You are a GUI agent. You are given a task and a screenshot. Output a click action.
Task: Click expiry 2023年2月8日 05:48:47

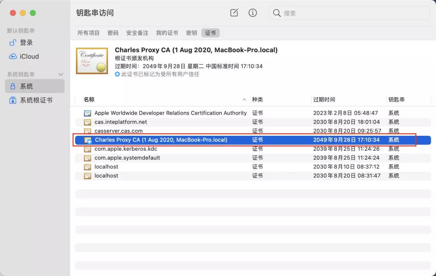point(345,113)
